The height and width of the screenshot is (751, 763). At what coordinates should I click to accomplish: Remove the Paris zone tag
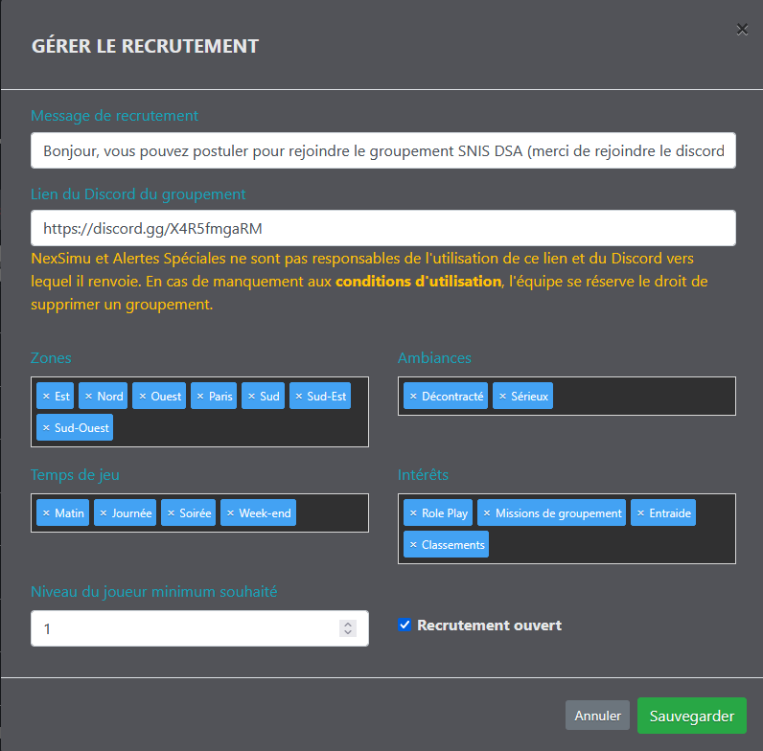[200, 397]
